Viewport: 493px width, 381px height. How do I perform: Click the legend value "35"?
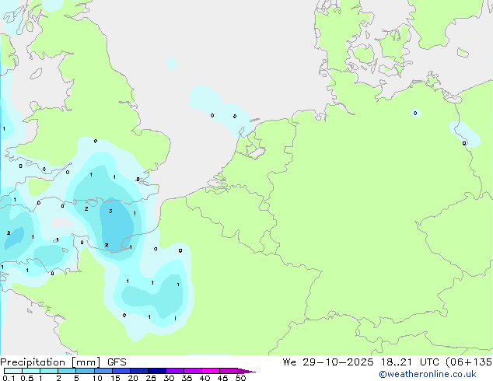(187, 378)
